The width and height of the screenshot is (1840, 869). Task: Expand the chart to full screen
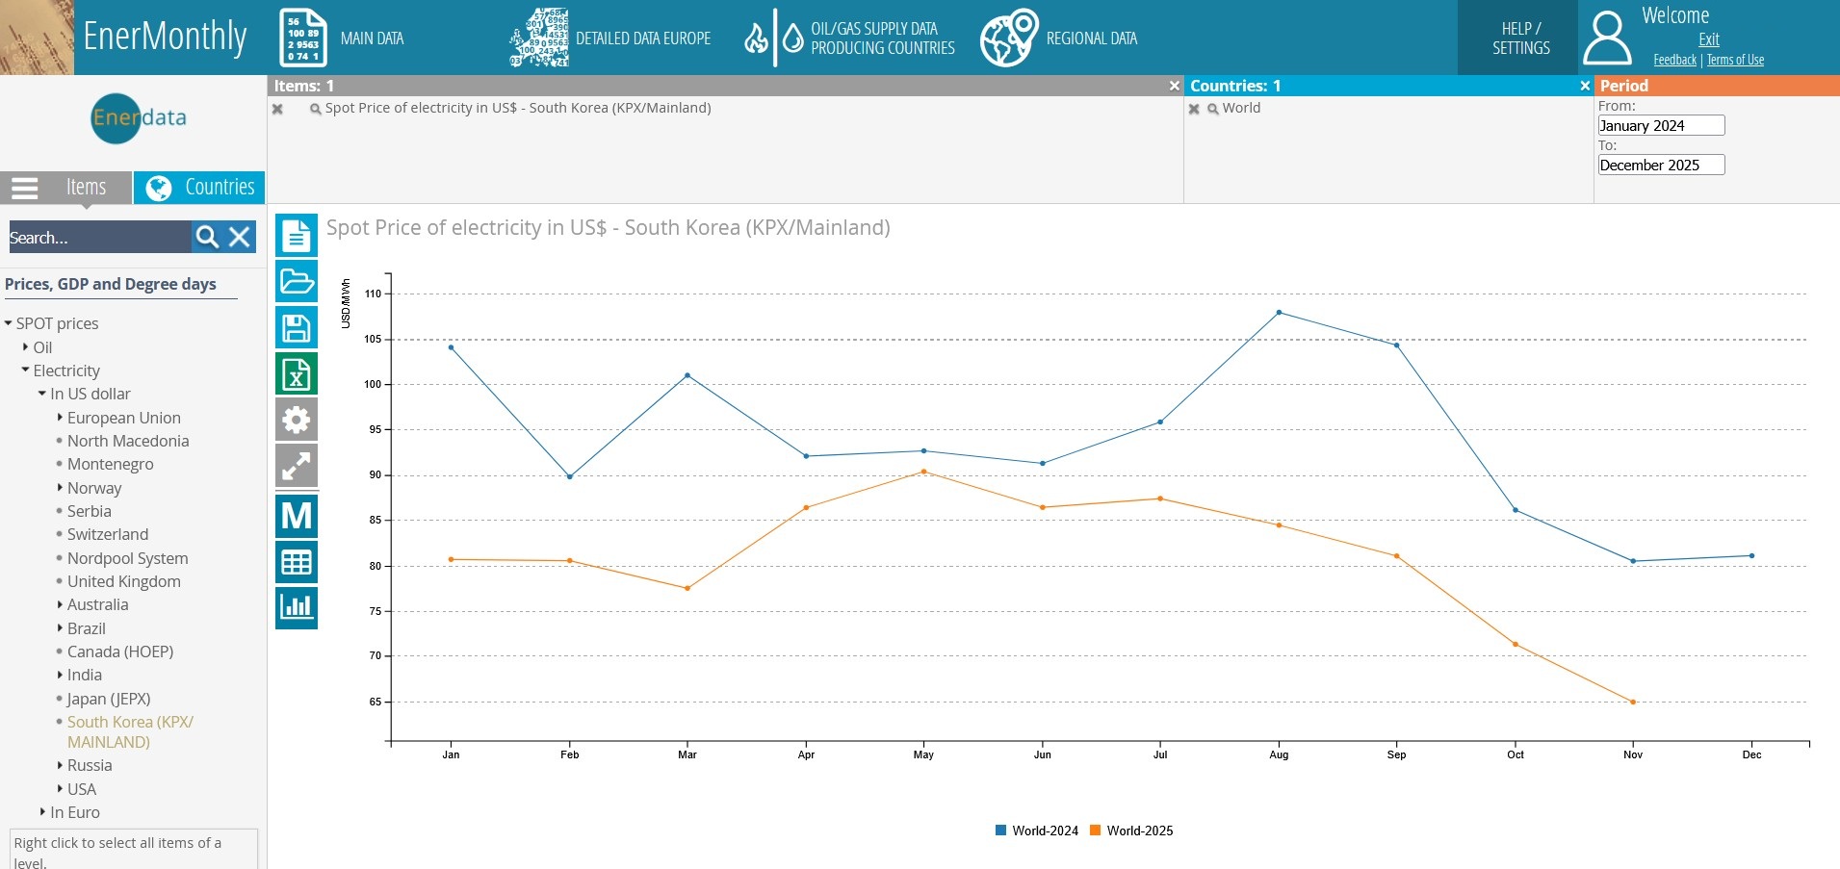pyautogui.click(x=297, y=465)
